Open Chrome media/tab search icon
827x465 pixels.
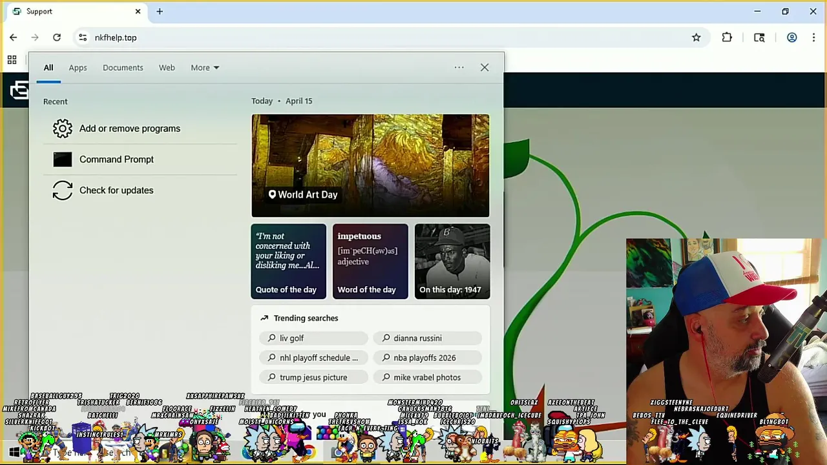759,37
